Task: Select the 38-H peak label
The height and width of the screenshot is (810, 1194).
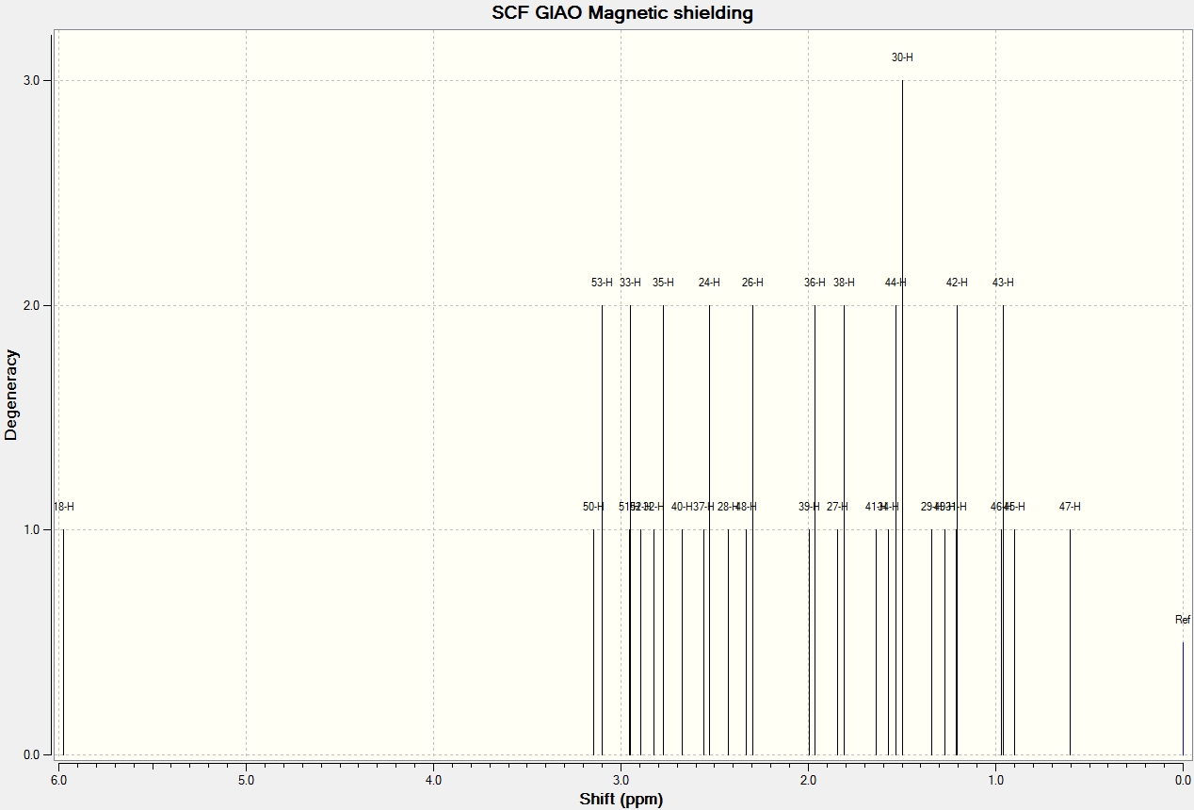Action: (x=844, y=283)
